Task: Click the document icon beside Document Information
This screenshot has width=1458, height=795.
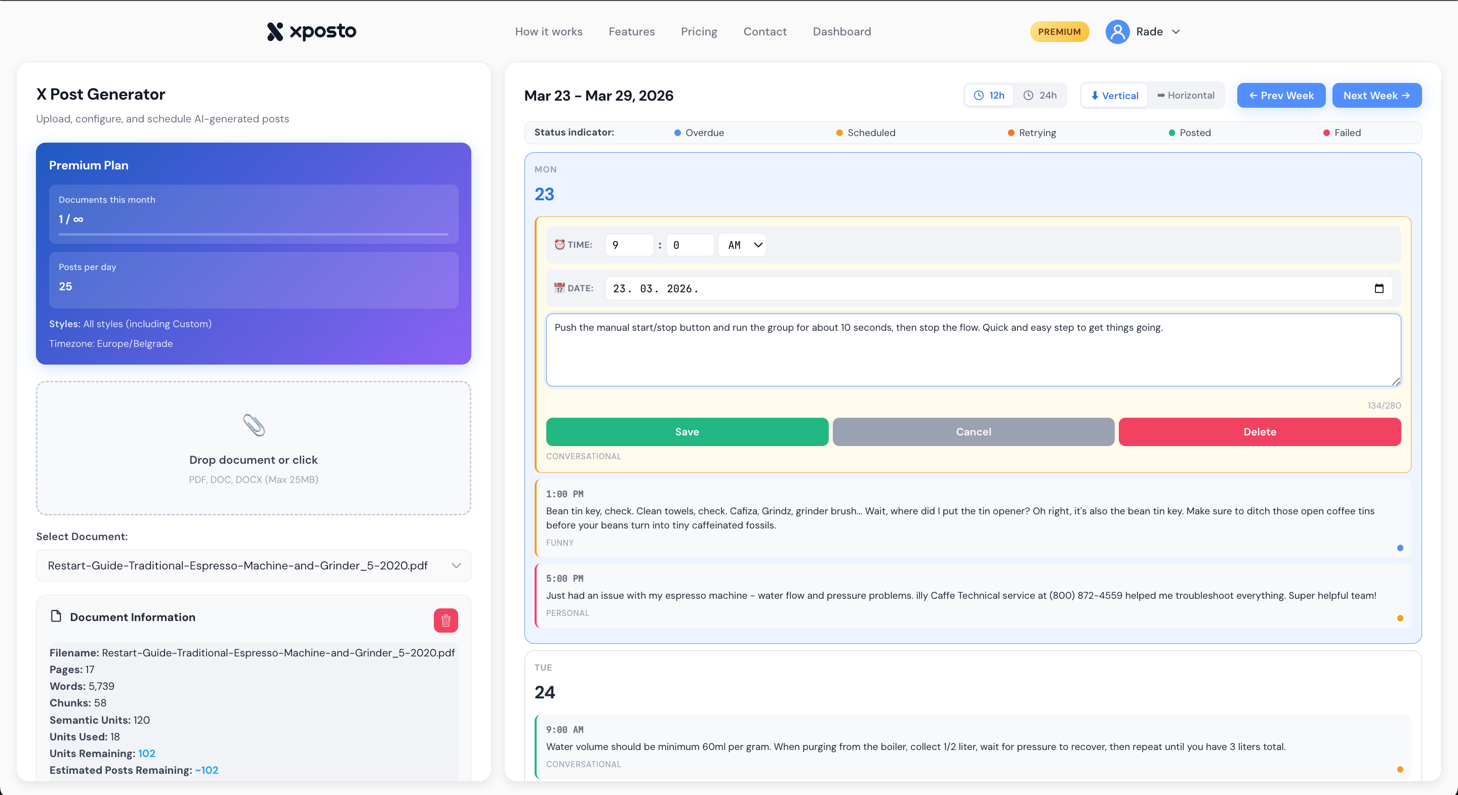Action: (56, 616)
